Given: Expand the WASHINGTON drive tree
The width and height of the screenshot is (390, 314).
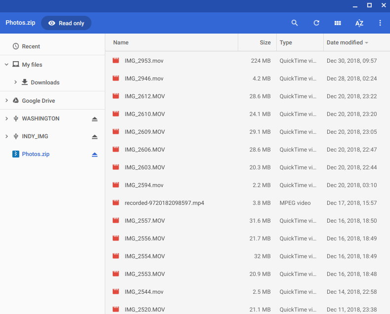Looking at the screenshot, I should pyautogui.click(x=6, y=118).
